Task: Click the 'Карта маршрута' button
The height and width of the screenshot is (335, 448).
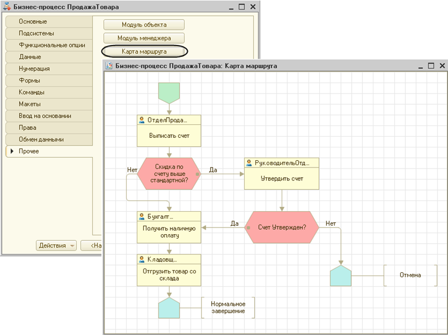Action: [x=144, y=52]
